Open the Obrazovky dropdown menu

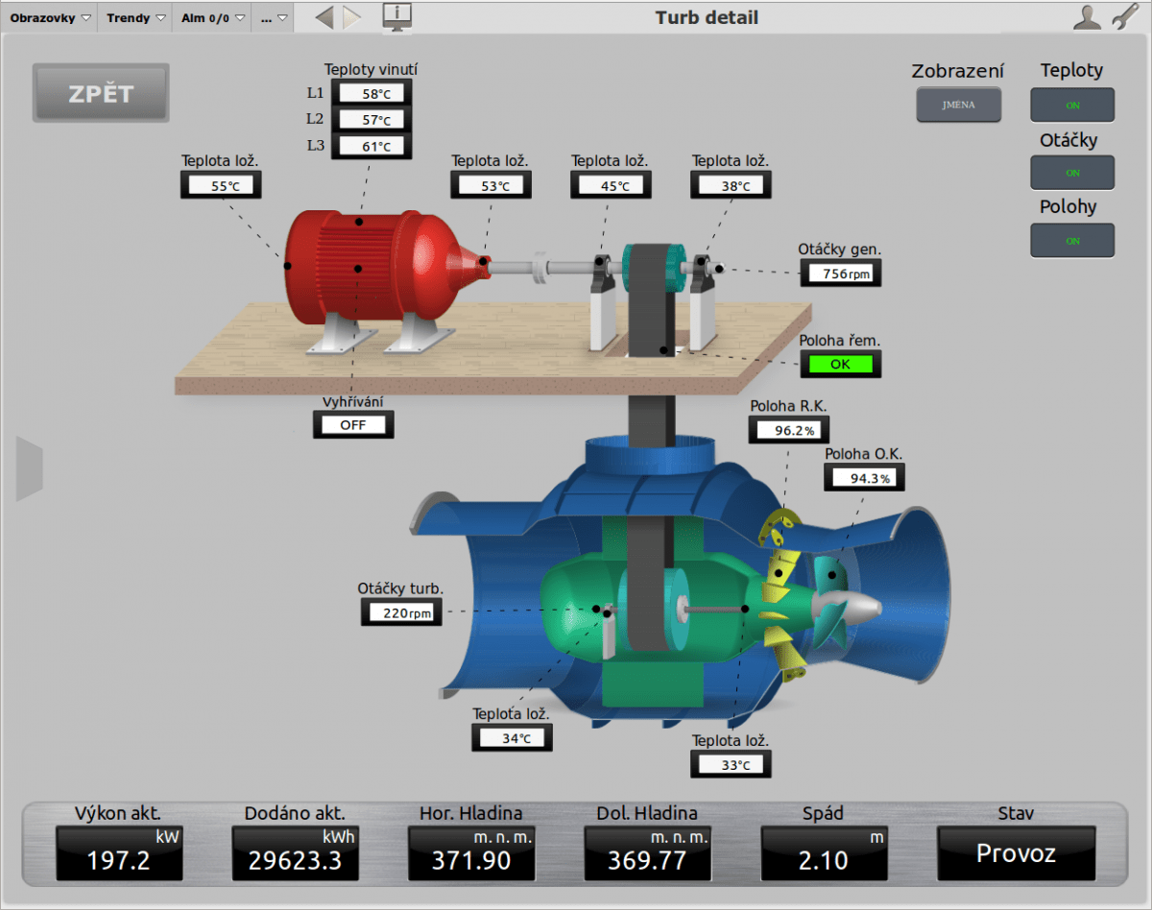pos(50,17)
